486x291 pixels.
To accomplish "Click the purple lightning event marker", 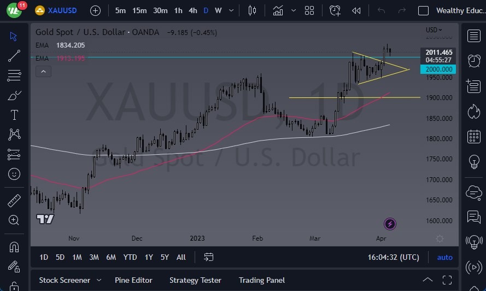I will pos(390,224).
